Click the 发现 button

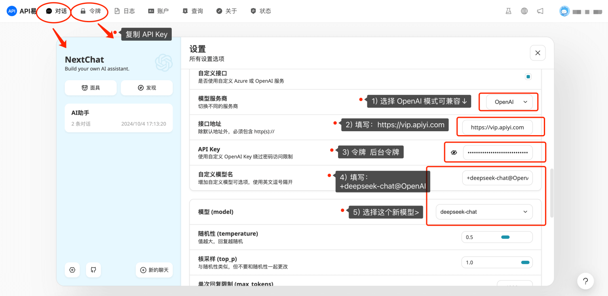pos(146,88)
